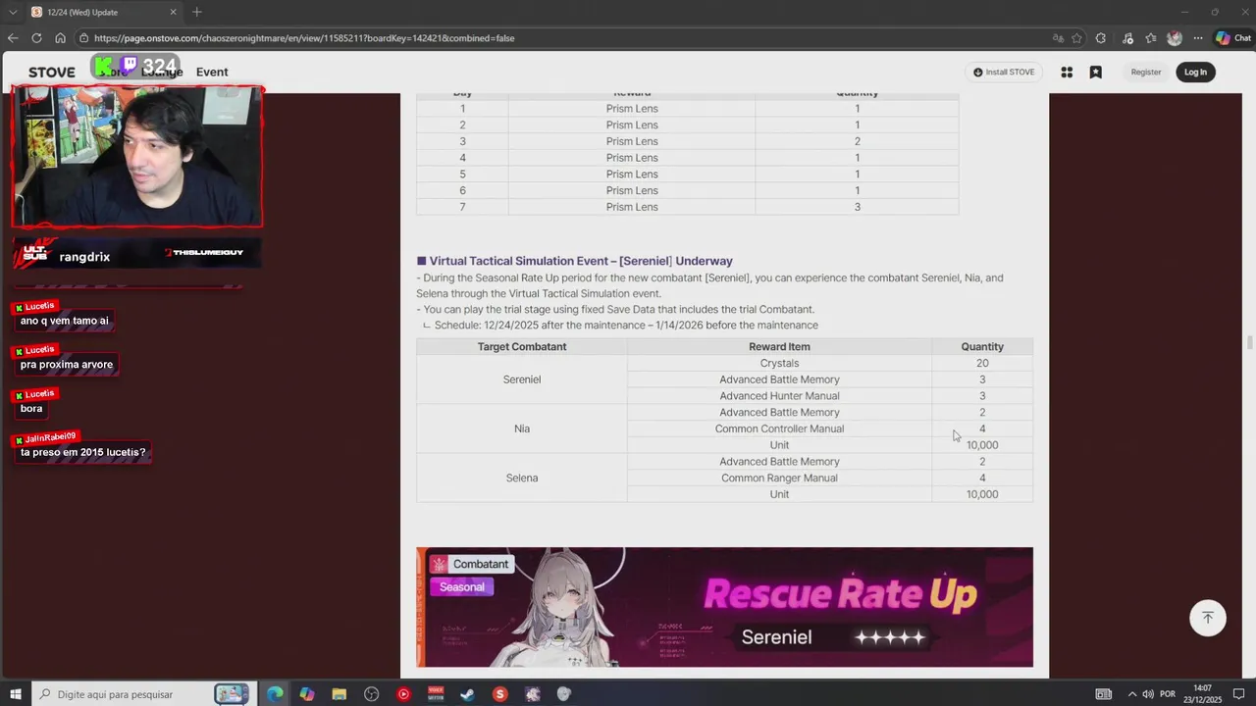This screenshot has height=706, width=1256.
Task: Click the Common Controller Manual cell
Action: pyautogui.click(x=779, y=429)
